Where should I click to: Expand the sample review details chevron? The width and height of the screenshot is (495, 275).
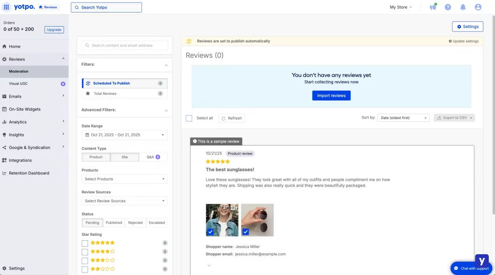point(209,265)
